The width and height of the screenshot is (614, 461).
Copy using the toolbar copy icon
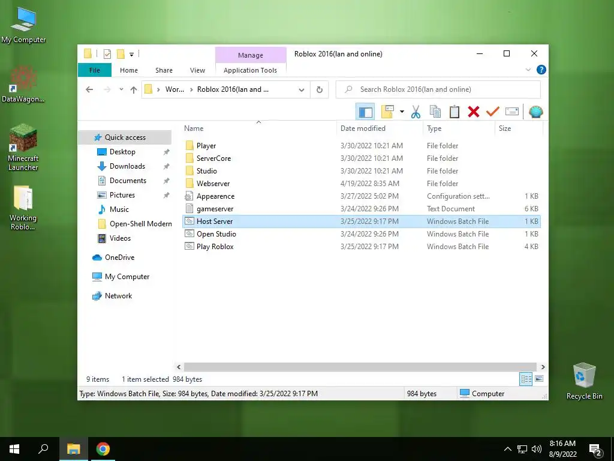click(x=435, y=112)
